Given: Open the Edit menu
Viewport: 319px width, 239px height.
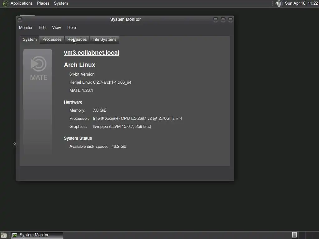Looking at the screenshot, I should coord(42,27).
